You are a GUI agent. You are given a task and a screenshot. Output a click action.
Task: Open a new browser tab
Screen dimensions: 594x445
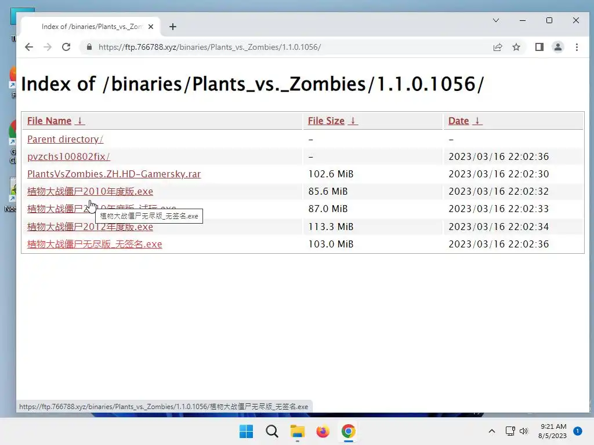pyautogui.click(x=173, y=27)
